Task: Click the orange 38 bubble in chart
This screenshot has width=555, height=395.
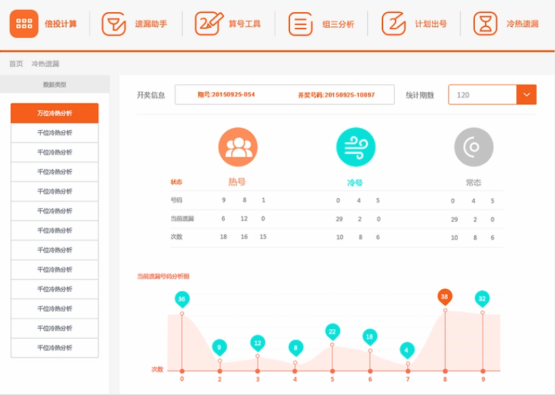Action: pyautogui.click(x=444, y=297)
